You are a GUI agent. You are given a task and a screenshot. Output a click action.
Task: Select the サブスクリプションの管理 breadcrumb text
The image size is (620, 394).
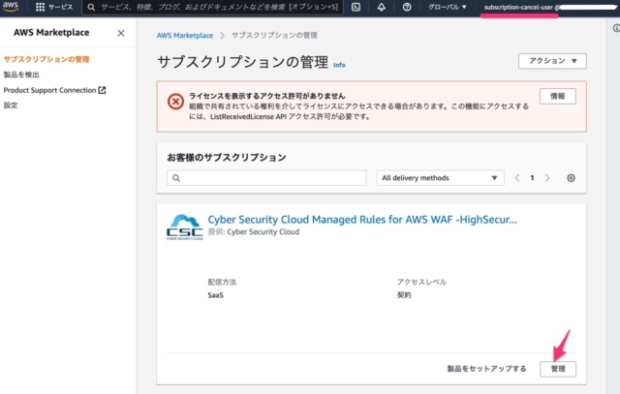pos(274,36)
